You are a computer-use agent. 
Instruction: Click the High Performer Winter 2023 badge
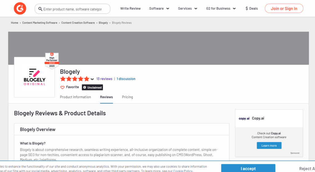(52, 61)
